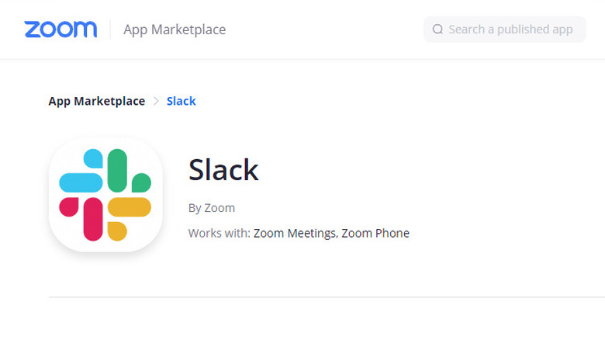Click the green bar of the Slack logo

pyautogui.click(x=117, y=169)
